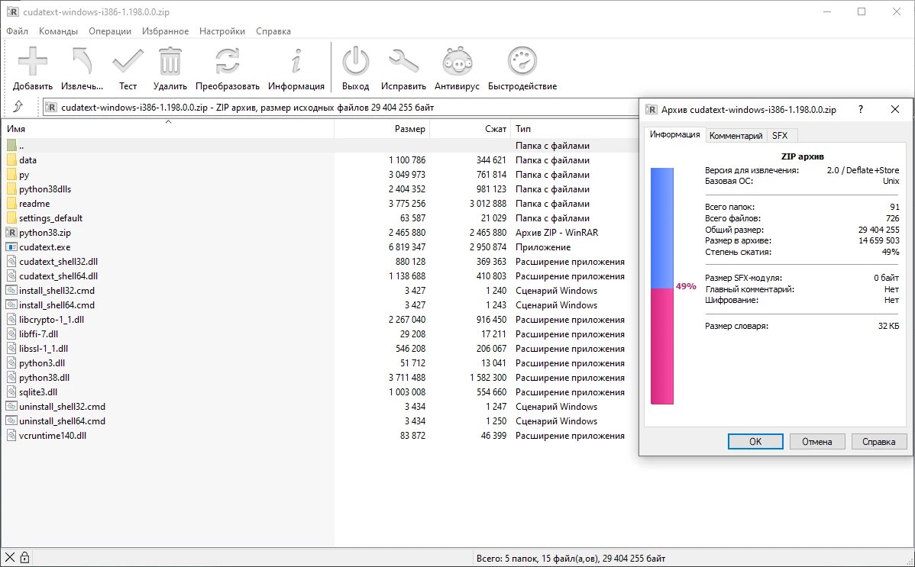Viewport: 915px width, 567px height.
Task: Click the Информация toolbar icon
Action: coord(296,61)
